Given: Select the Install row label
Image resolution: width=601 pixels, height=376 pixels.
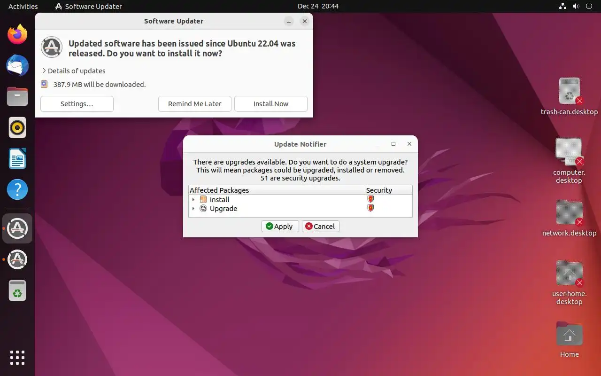Looking at the screenshot, I should tap(219, 200).
